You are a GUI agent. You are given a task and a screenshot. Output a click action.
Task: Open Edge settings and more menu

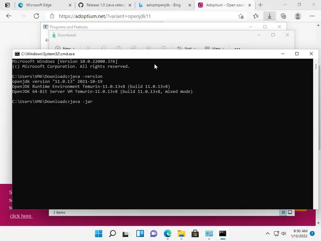click(x=312, y=16)
